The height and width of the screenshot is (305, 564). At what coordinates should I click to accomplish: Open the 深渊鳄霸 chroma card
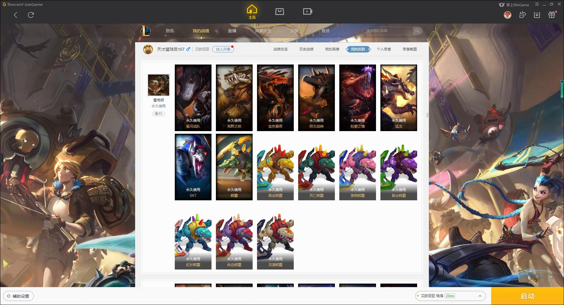pos(275,241)
